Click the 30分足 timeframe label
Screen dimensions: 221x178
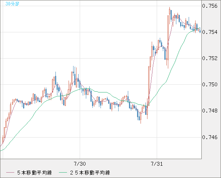tap(12, 4)
